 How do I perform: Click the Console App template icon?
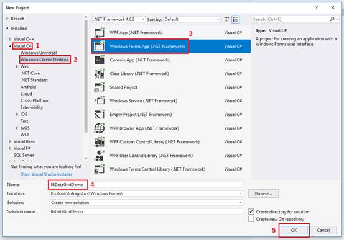click(100, 60)
